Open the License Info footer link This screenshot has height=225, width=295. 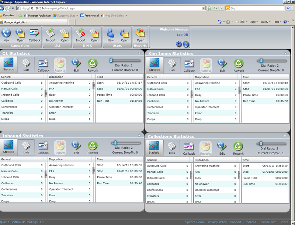[x=268, y=222]
